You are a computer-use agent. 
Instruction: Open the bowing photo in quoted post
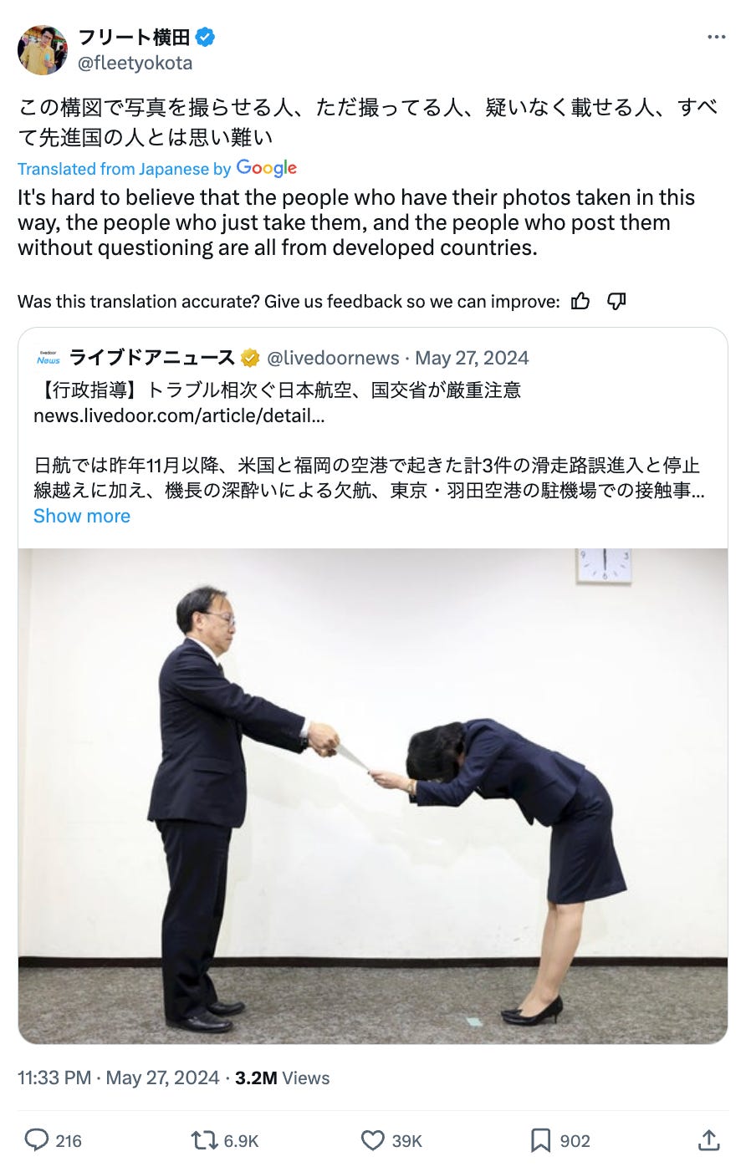(x=373, y=796)
